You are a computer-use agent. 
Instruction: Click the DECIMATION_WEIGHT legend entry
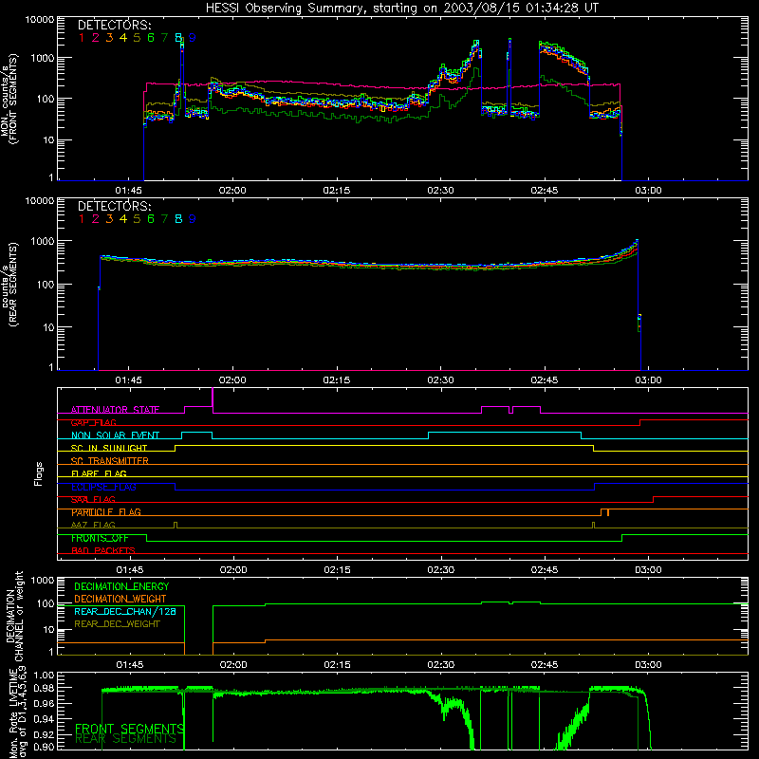[x=120, y=599]
